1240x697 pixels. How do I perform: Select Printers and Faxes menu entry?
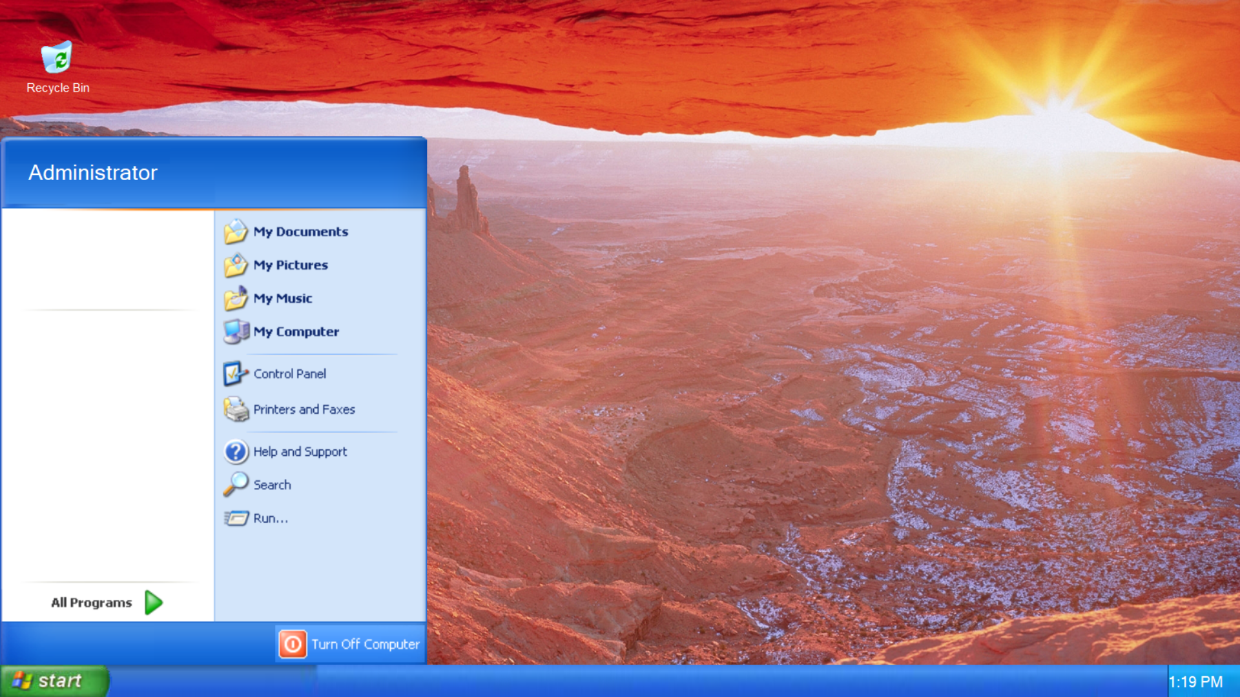coord(304,409)
